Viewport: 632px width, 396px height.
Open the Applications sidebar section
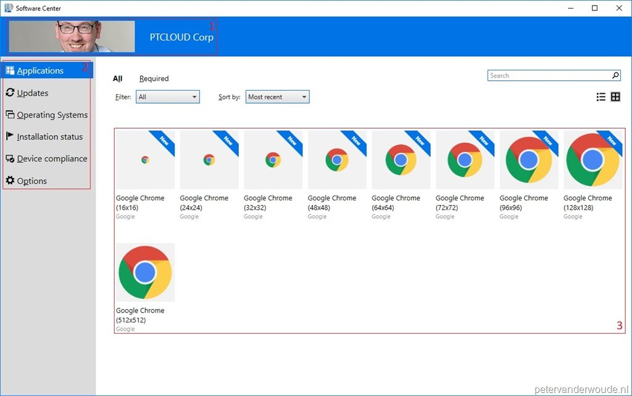(x=47, y=70)
